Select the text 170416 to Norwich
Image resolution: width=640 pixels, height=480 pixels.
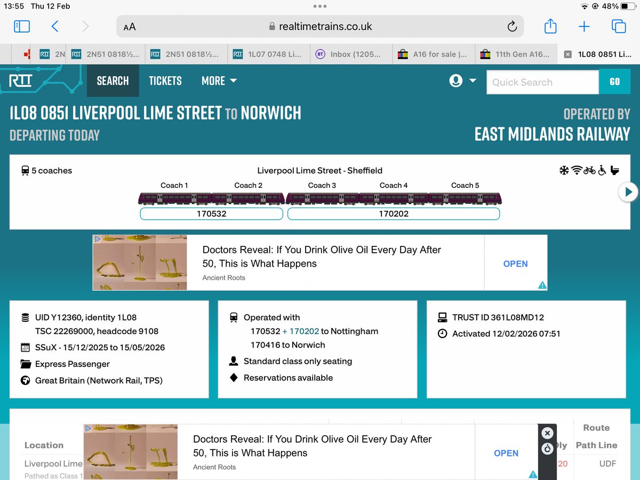288,345
